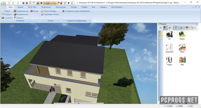Open the Справка ribbon tab
Image resolution: width=201 pixels, height=108 pixels.
tap(103, 7)
